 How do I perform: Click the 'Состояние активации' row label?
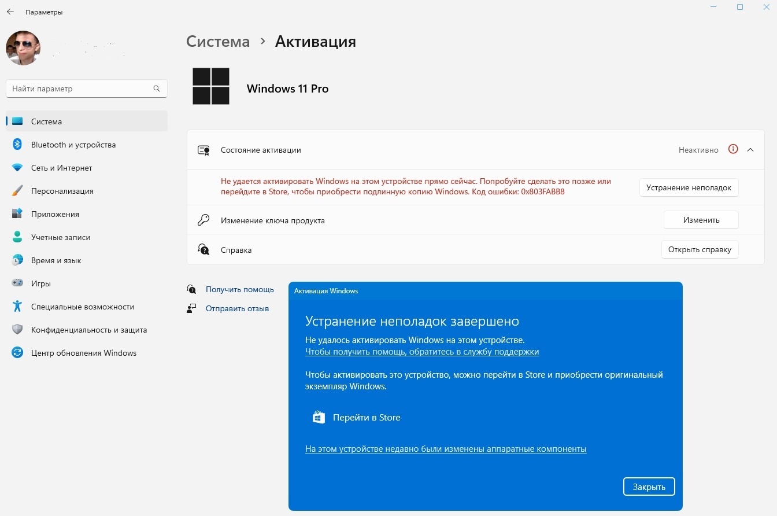click(261, 150)
